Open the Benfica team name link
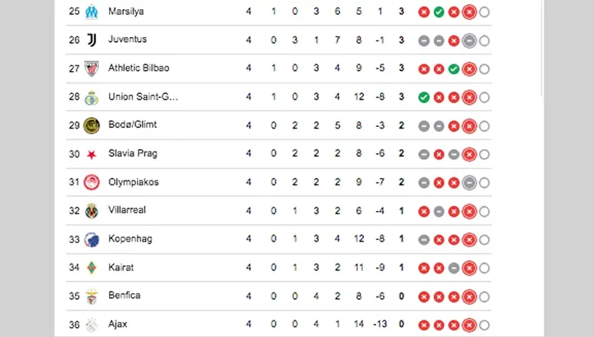594x337 pixels. [x=124, y=296]
